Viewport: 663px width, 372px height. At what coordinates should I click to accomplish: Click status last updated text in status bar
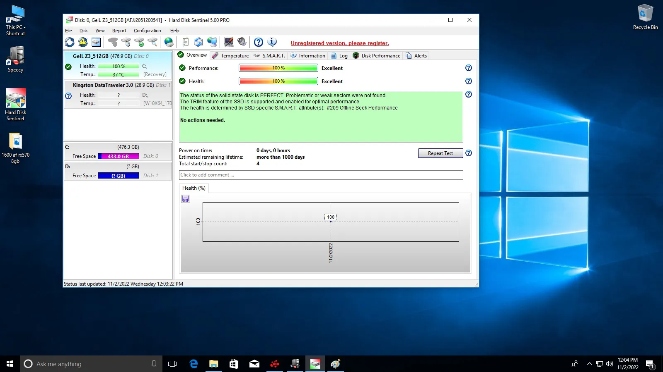click(123, 284)
